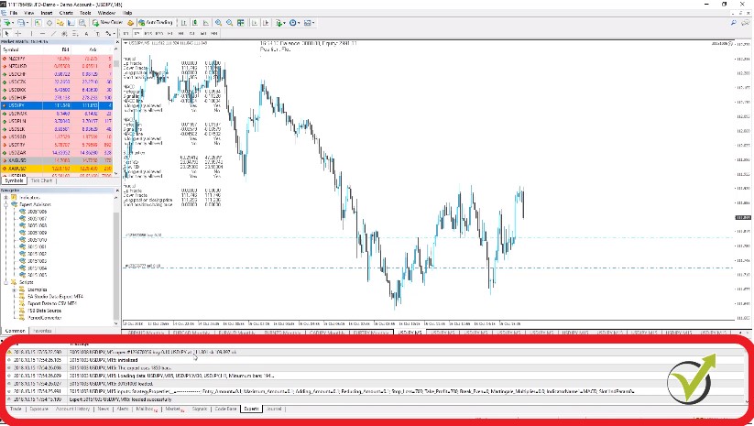This screenshot has width=754, height=426.
Task: Switch Navigator to the Favorites tab
Action: [42, 331]
